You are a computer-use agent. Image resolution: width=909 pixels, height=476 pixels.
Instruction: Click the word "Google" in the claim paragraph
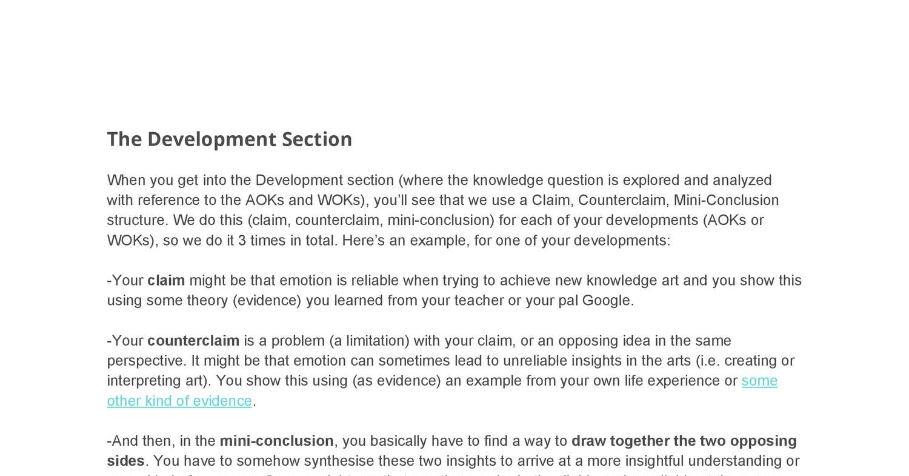click(606, 301)
